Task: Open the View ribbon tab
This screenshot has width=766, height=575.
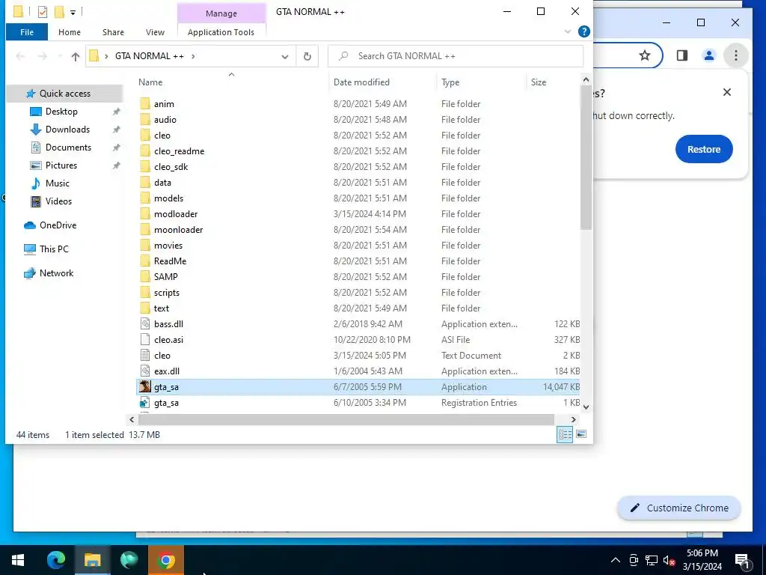Action: click(155, 32)
